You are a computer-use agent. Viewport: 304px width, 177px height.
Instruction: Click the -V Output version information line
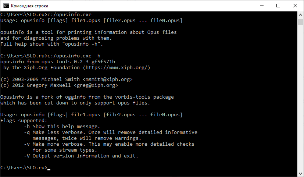click(x=81, y=156)
